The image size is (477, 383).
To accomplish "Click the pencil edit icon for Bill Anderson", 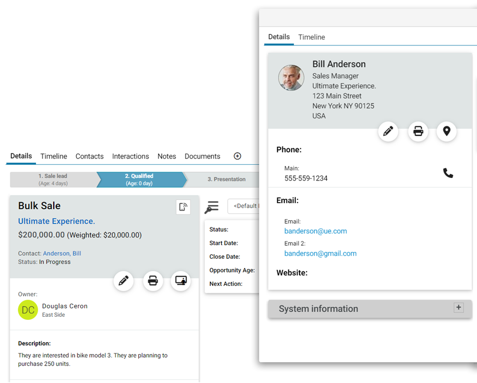I will (x=388, y=131).
